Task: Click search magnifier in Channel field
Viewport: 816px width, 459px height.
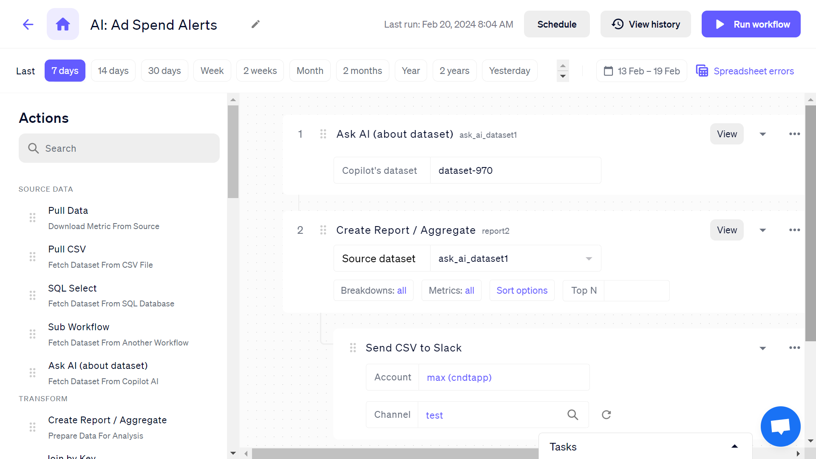Action: 572,415
